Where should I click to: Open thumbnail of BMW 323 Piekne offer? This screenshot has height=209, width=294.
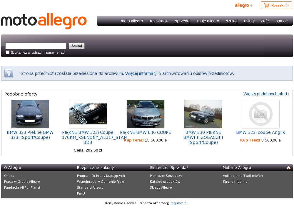pyautogui.click(x=30, y=114)
